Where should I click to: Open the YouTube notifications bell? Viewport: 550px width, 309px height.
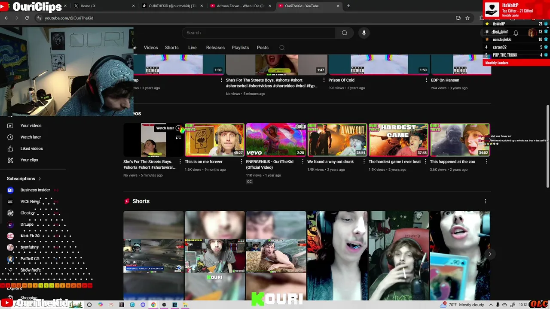516,33
